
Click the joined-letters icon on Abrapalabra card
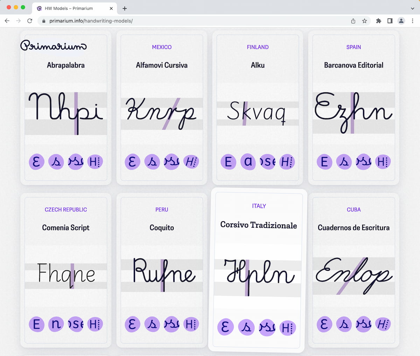(76, 162)
